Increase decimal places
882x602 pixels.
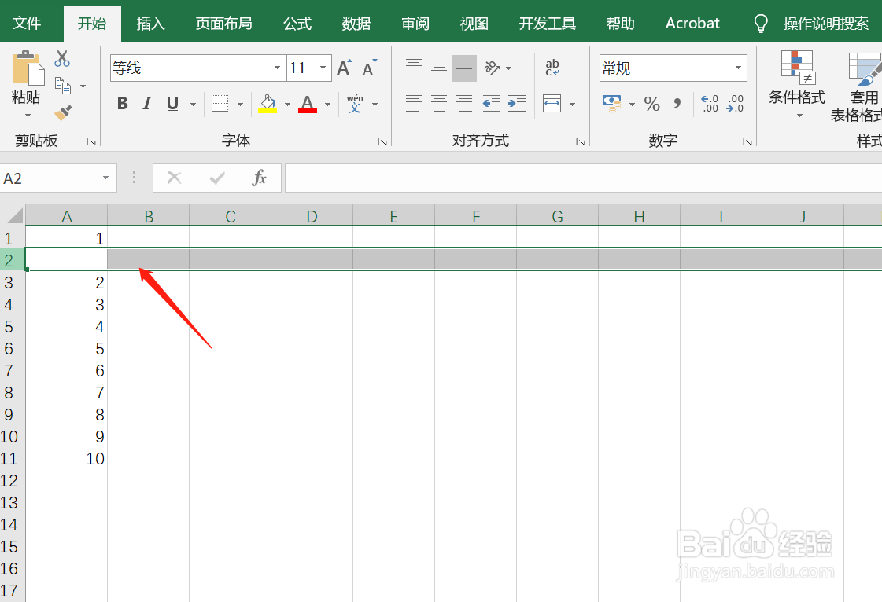[710, 104]
